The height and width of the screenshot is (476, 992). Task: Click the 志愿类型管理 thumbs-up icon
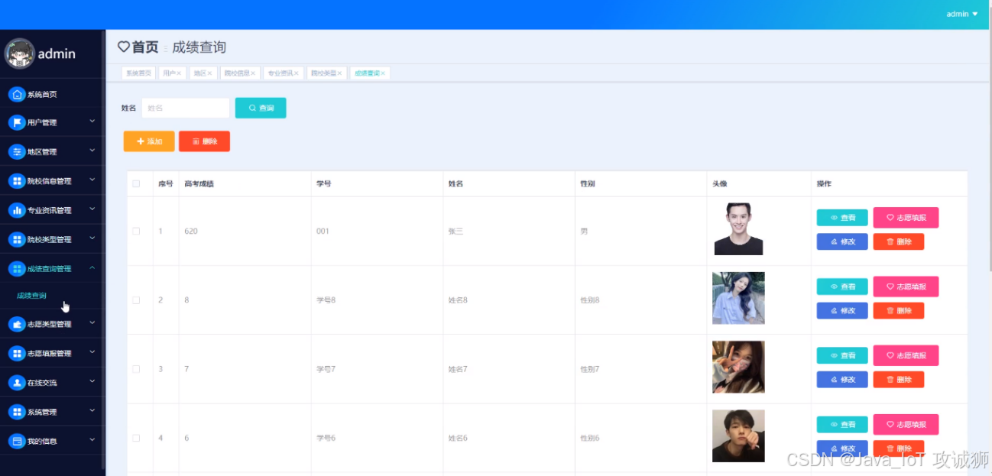pyautogui.click(x=17, y=324)
